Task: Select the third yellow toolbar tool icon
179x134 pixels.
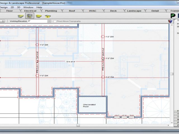Action: 39,16
